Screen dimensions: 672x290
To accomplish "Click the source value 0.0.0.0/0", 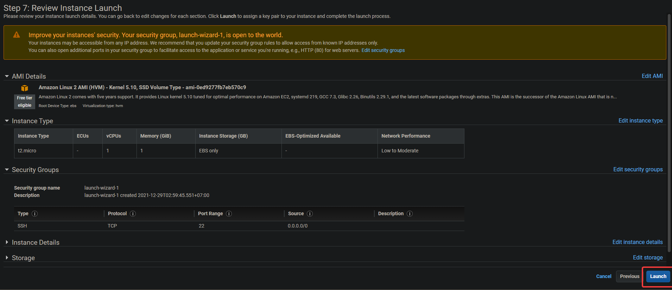I will 298,226.
